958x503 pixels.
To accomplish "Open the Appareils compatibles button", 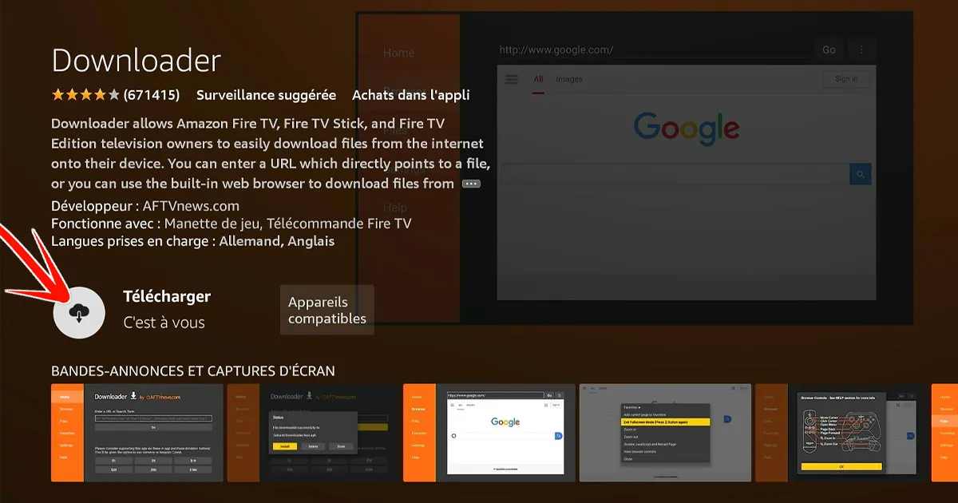I will (327, 310).
